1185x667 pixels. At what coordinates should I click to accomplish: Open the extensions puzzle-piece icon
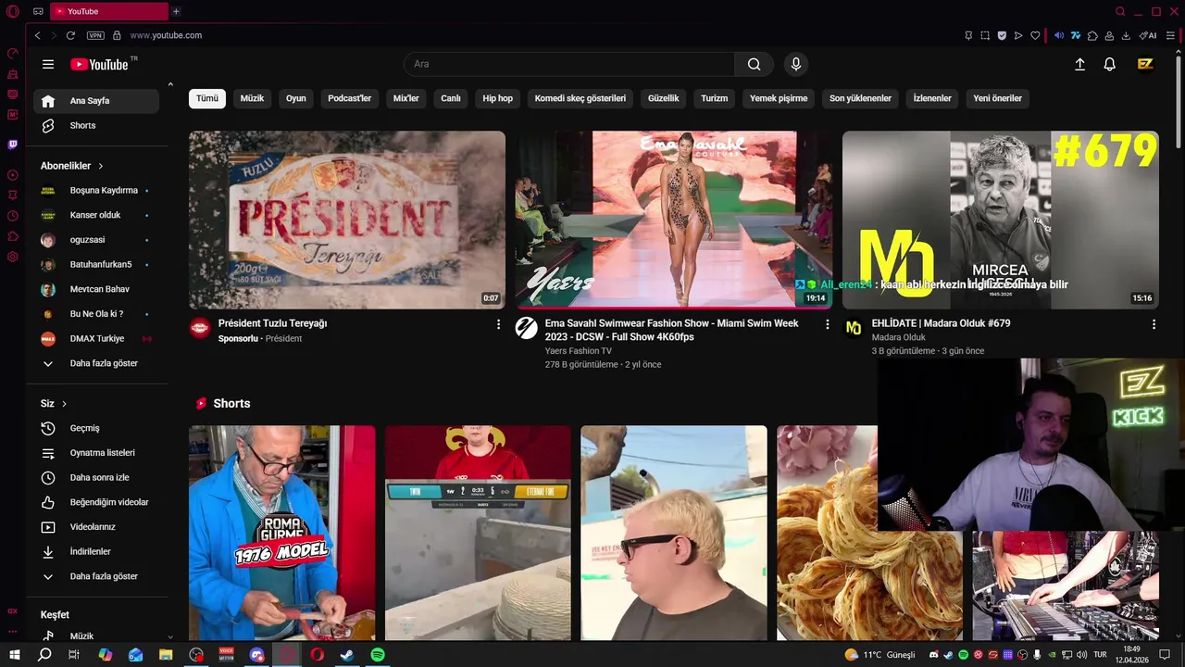pyautogui.click(x=1092, y=35)
